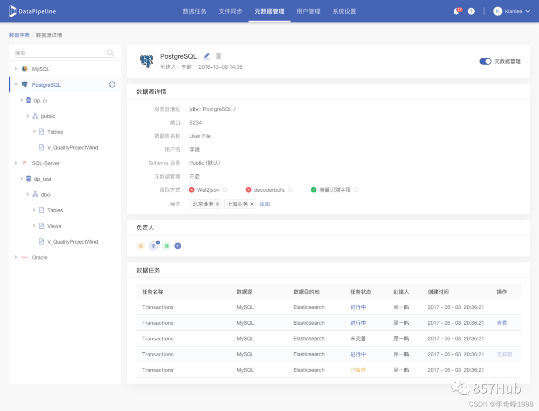Click the PostgreSQL elephant logo in header

147,61
